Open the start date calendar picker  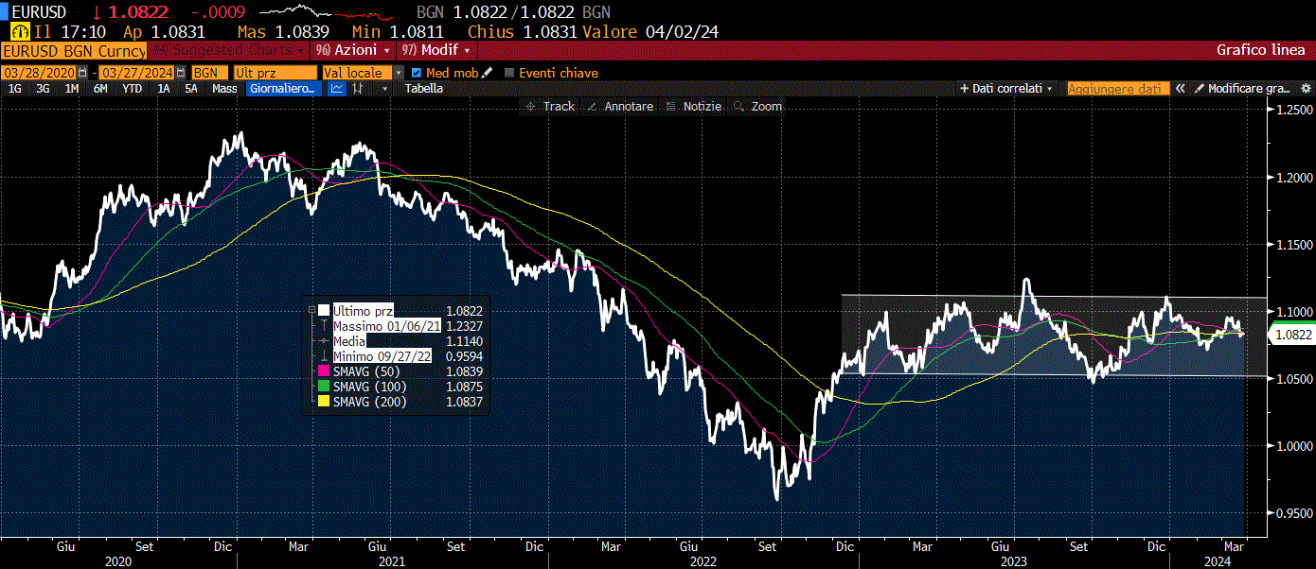point(82,72)
